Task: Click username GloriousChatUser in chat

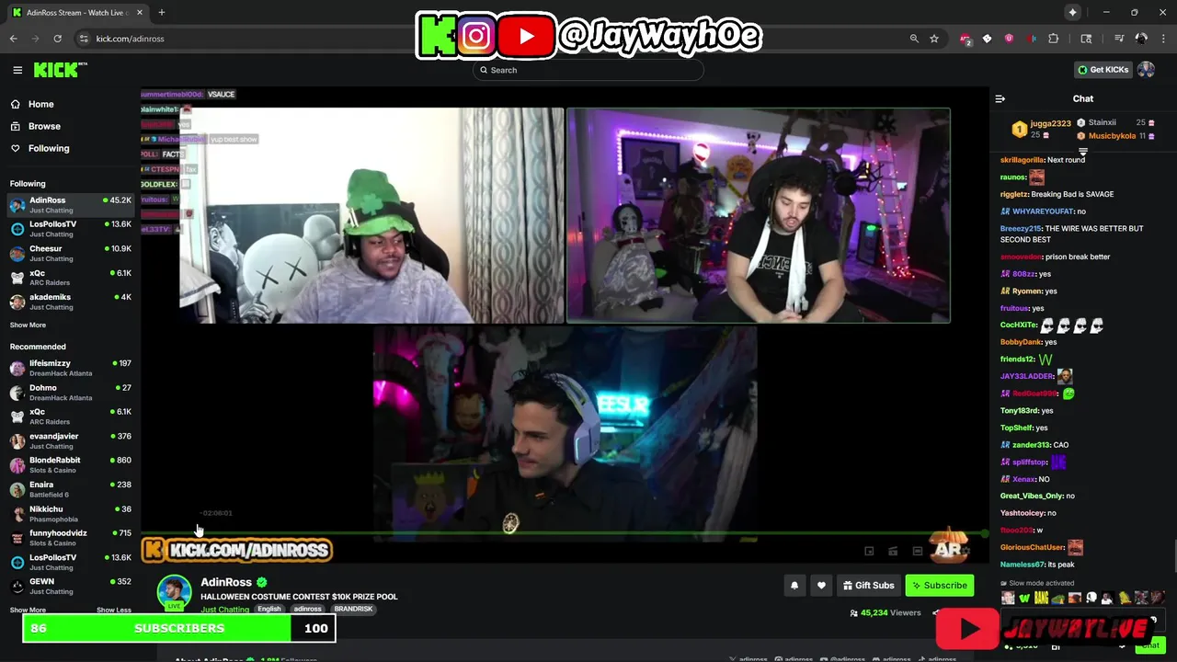Action: pyautogui.click(x=1032, y=548)
